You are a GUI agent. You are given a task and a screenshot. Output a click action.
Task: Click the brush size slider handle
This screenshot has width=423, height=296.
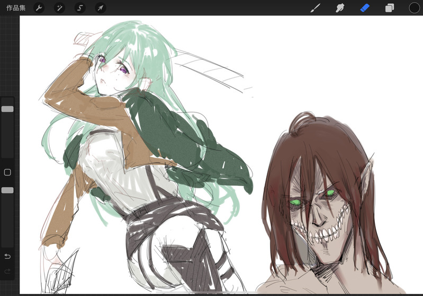pos(7,109)
